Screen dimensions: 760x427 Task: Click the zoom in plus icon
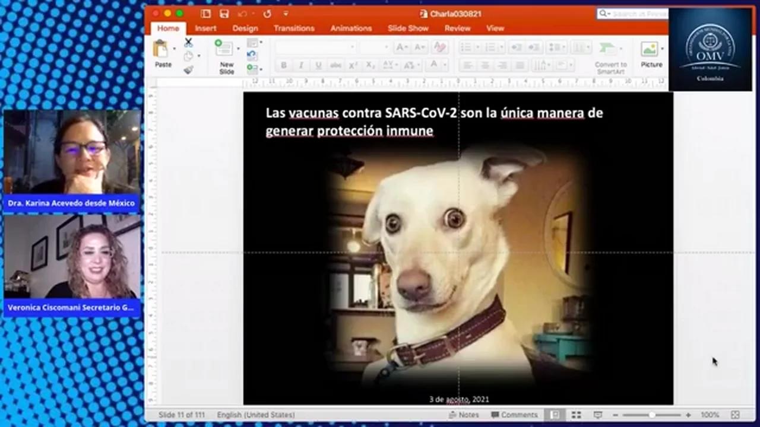point(688,415)
